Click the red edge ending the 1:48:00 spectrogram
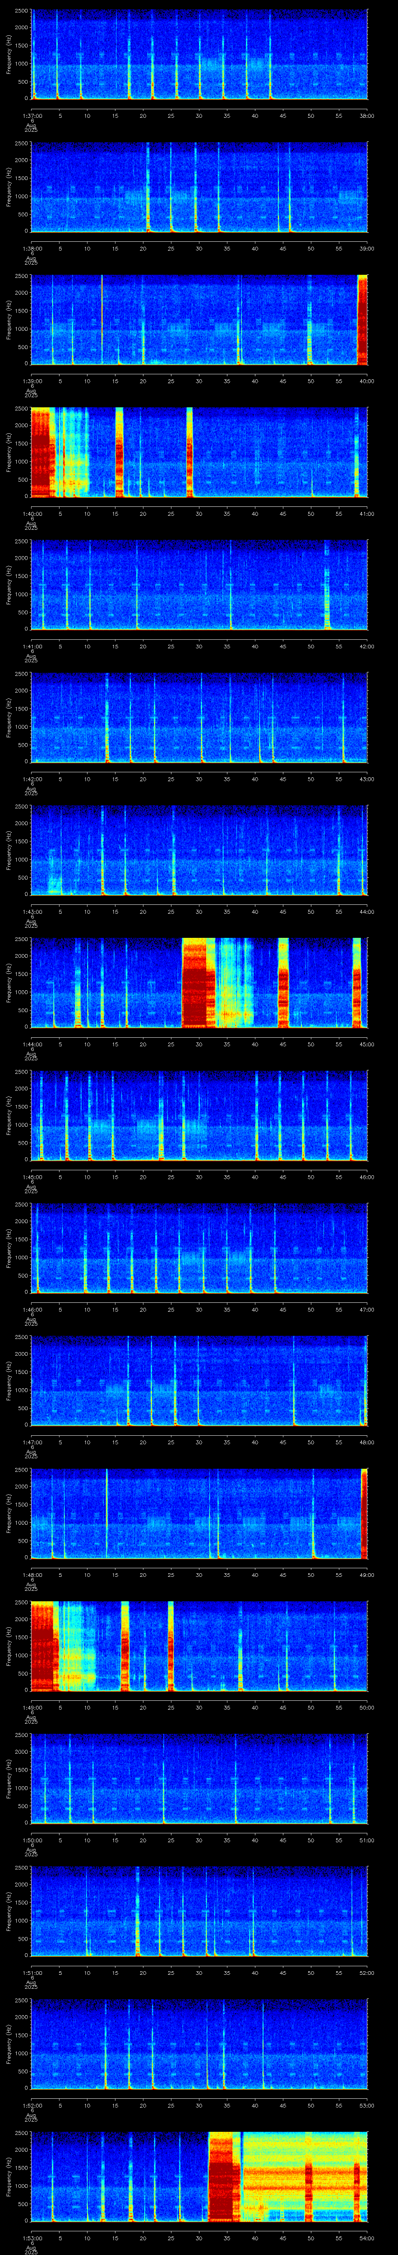The width and height of the screenshot is (398, 2255). [364, 1513]
